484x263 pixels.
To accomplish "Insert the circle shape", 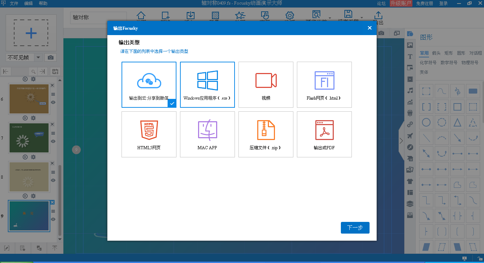I will point(426,123).
